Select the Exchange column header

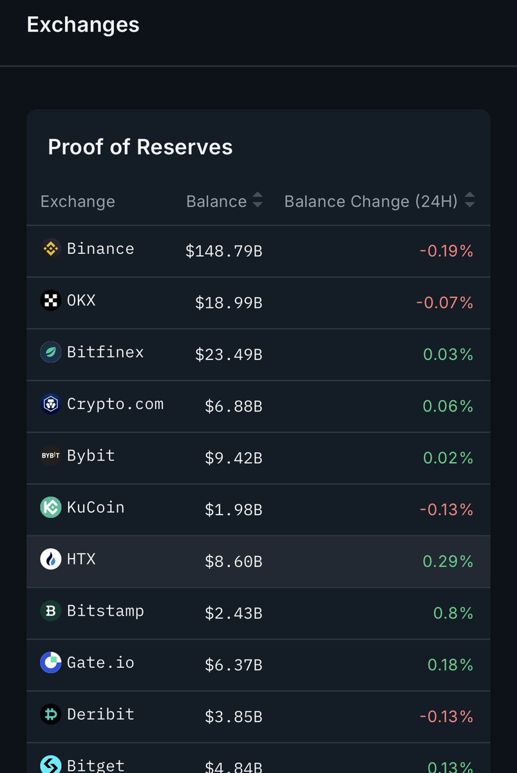tap(78, 202)
